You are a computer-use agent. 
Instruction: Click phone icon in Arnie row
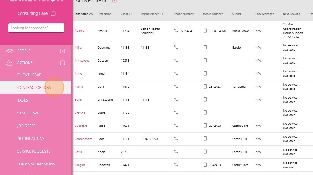[176, 73]
